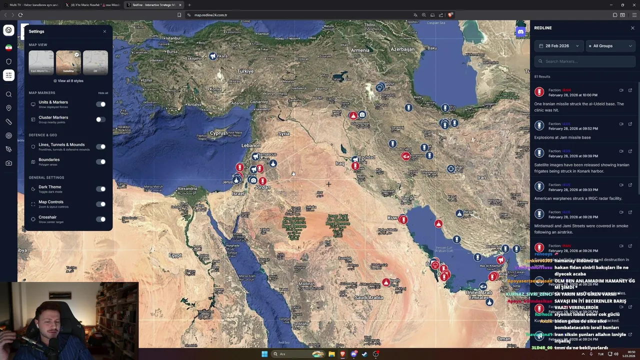
Task: Open the Iran flag country selector
Action: 8,47
